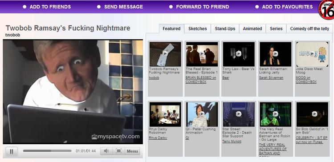The image size is (334, 162).
Task: Play the Sir Bob Geldof thumbnail
Action: point(312,114)
